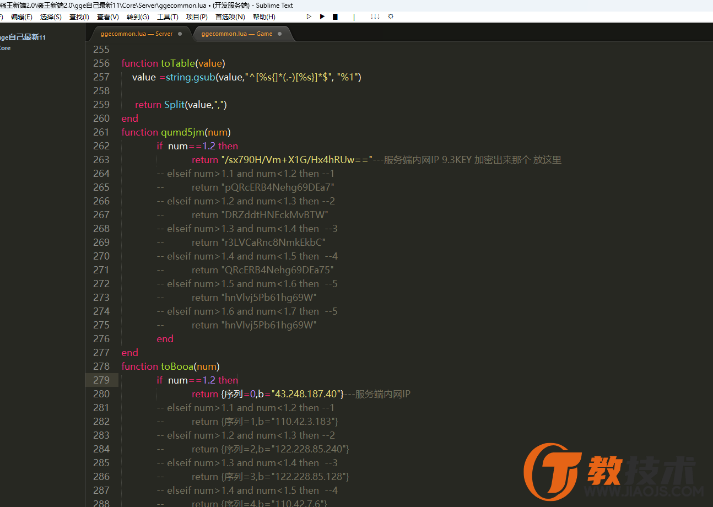
Task: Click the gear settings icon in toolbar
Action: click(391, 17)
